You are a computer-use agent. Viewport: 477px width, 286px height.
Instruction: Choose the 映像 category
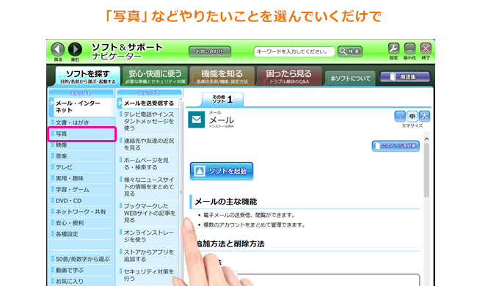(x=82, y=145)
